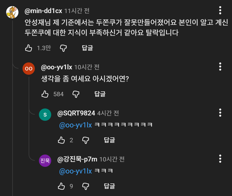Dislike the @min-dd1cx comment

[63, 48]
